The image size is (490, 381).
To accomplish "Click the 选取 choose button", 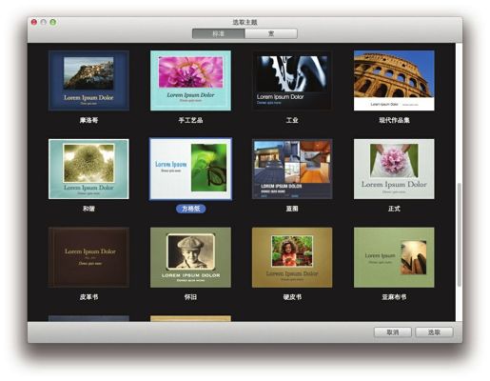I will 434,332.
